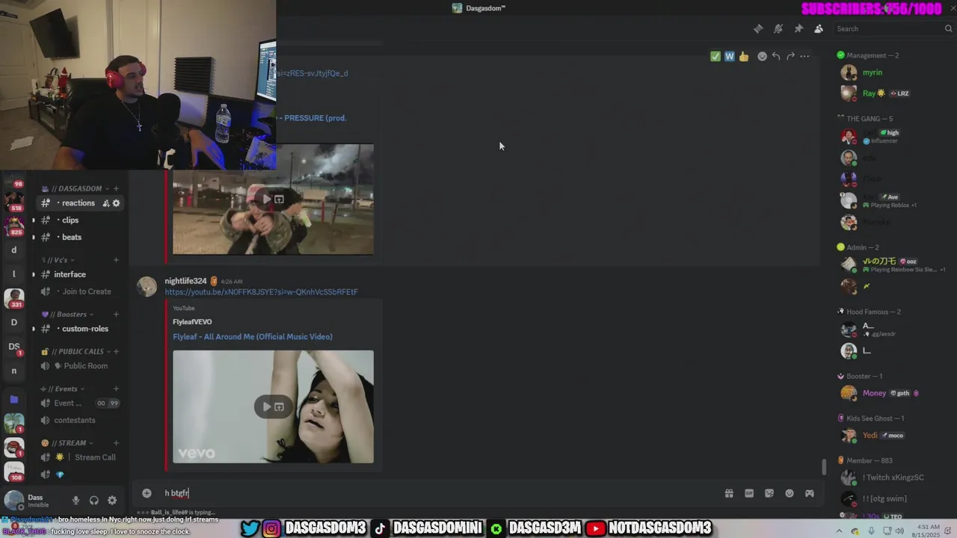Collapse the // Events category

pos(63,389)
